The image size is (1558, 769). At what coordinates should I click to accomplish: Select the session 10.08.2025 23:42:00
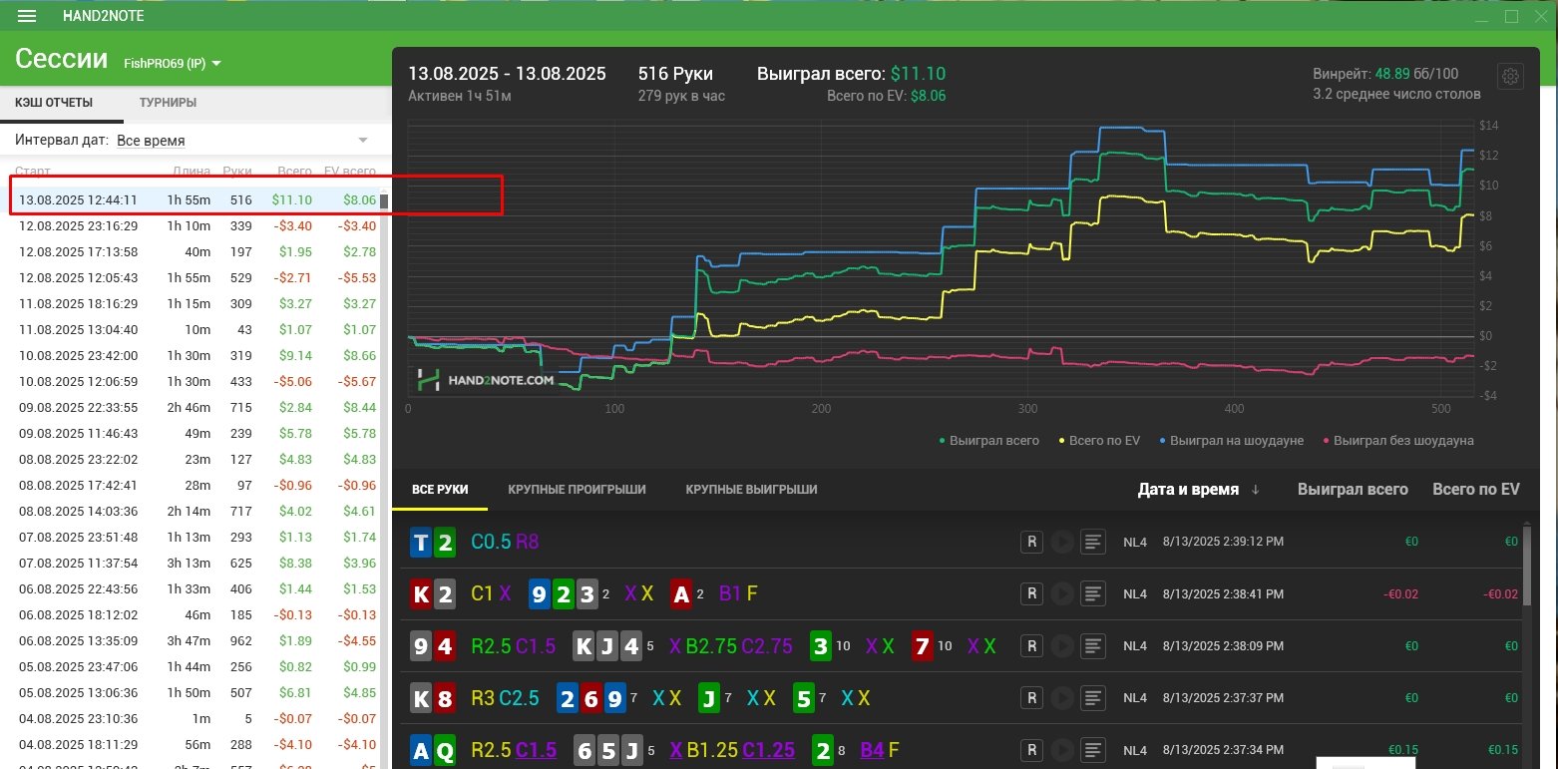195,355
